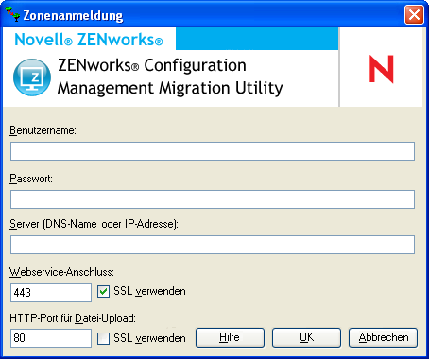
Task: Click the HTTP-Port für Datei-Upload label
Action: pyautogui.click(x=73, y=318)
